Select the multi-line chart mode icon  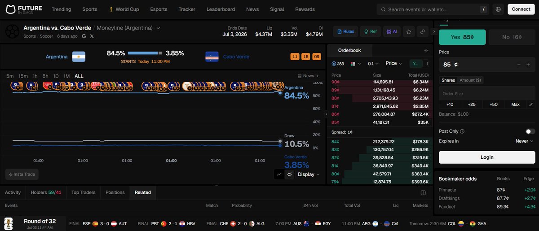click(x=290, y=174)
